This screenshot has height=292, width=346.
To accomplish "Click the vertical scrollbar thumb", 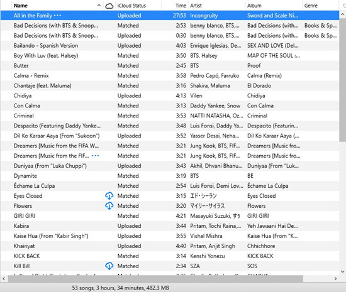I will coord(342,80).
